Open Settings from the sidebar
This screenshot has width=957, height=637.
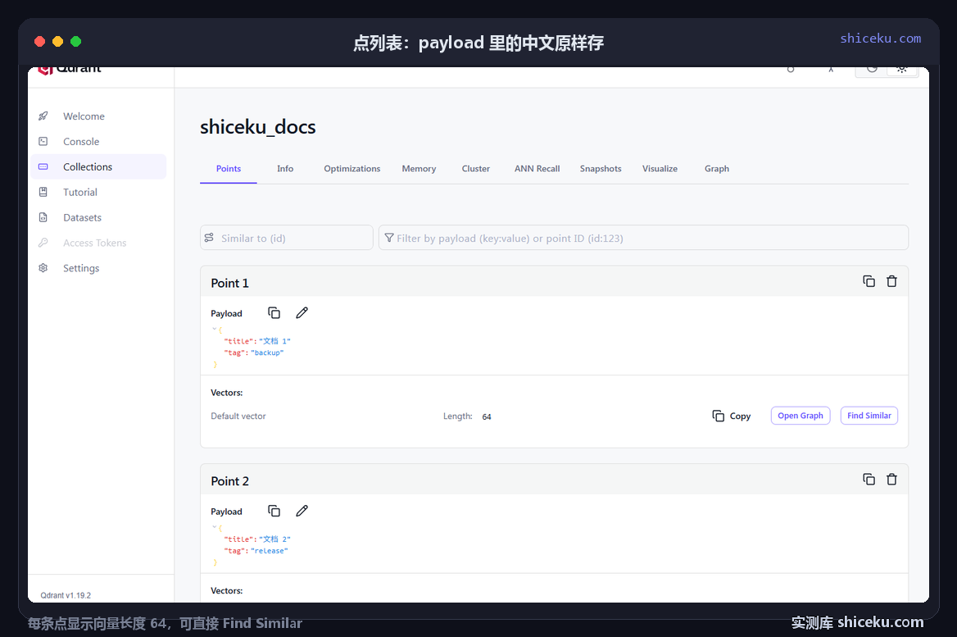98,268
